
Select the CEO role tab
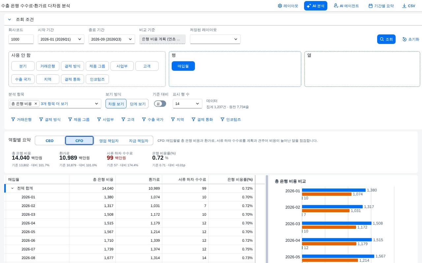pyautogui.click(x=49, y=141)
